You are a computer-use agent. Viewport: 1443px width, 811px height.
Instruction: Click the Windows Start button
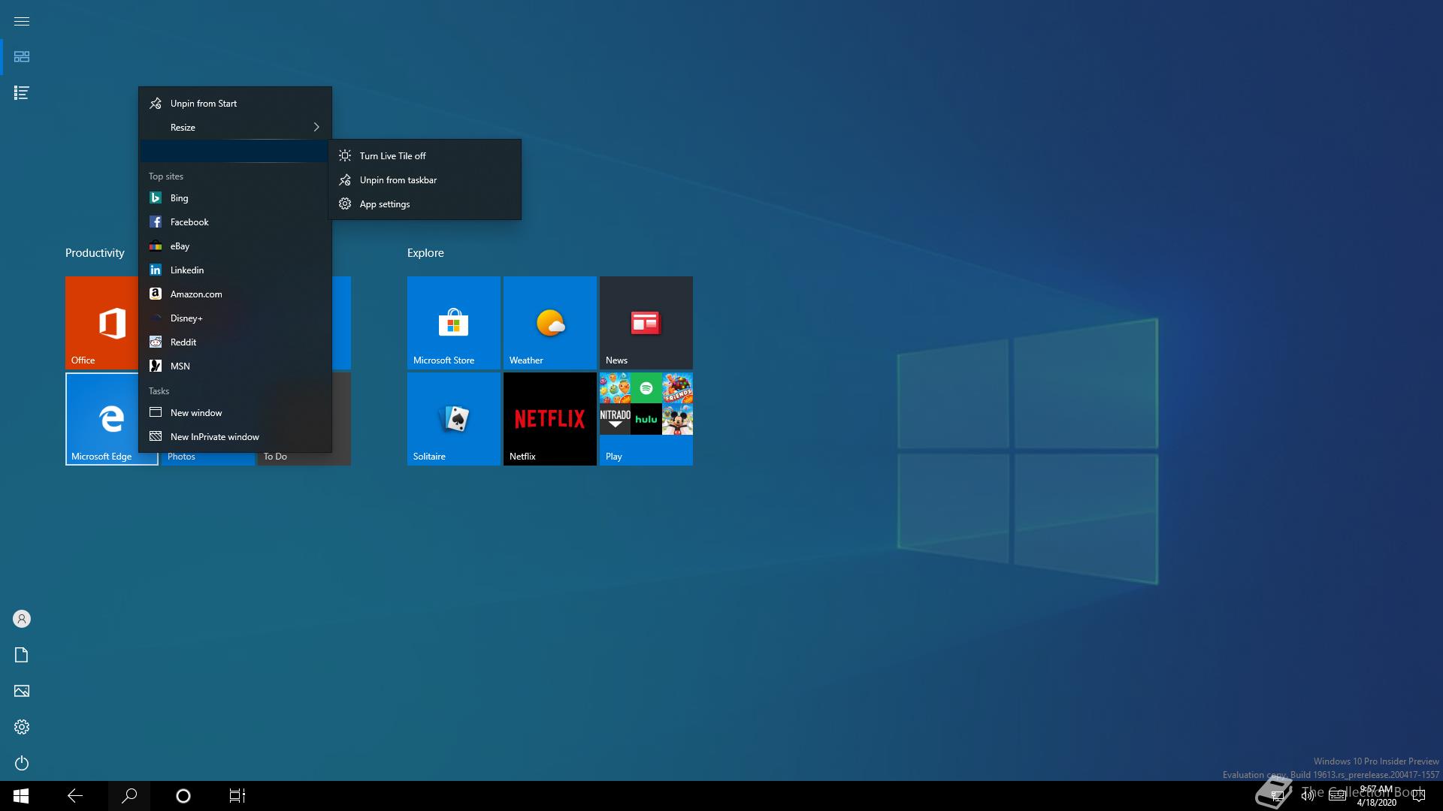[21, 796]
